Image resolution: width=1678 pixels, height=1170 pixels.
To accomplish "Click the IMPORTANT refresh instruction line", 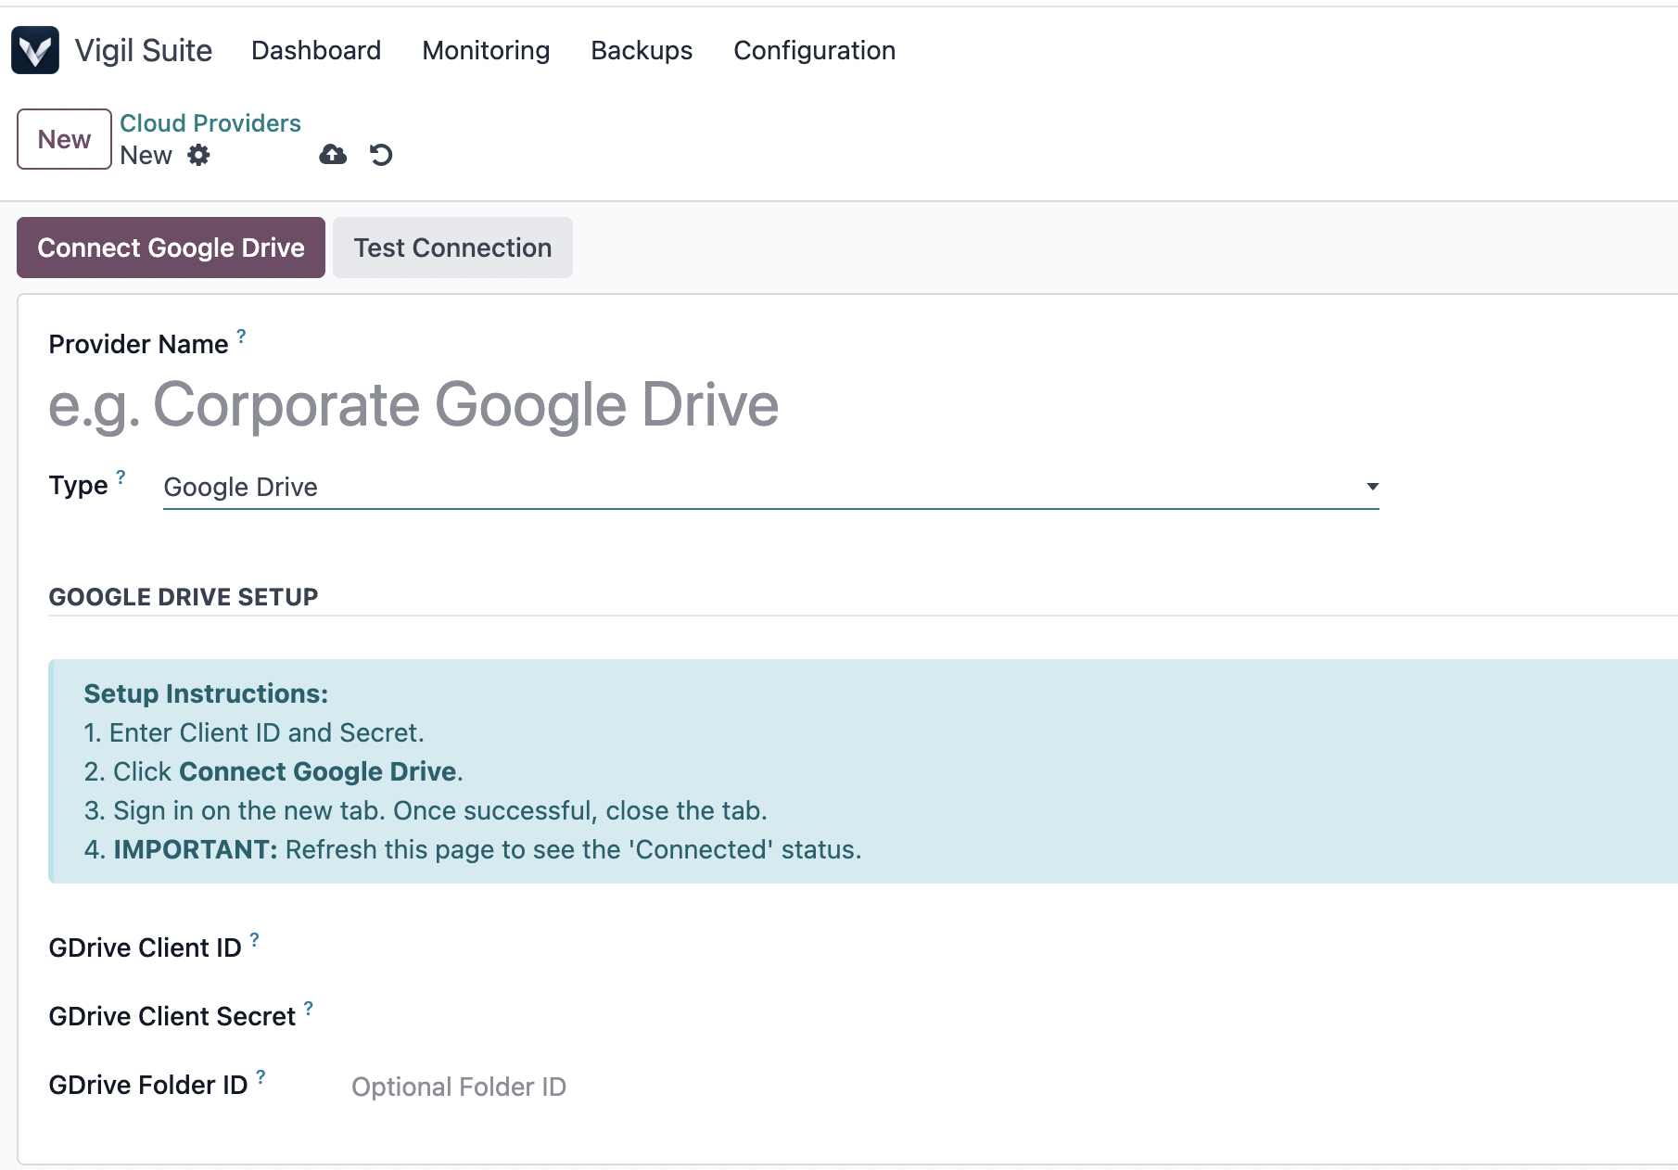I will click(x=473, y=849).
